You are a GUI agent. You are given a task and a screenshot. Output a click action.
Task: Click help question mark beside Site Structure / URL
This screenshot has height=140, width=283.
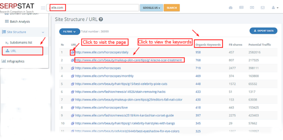(101, 19)
